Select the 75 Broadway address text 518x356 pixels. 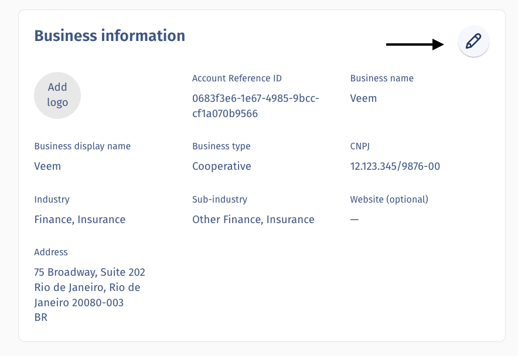[90, 272]
